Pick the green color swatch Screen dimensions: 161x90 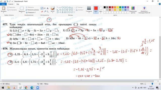pyautogui.click(x=120, y=7)
